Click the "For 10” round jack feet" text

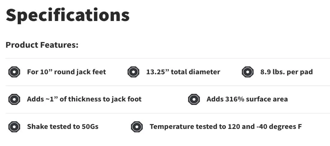tap(66, 72)
